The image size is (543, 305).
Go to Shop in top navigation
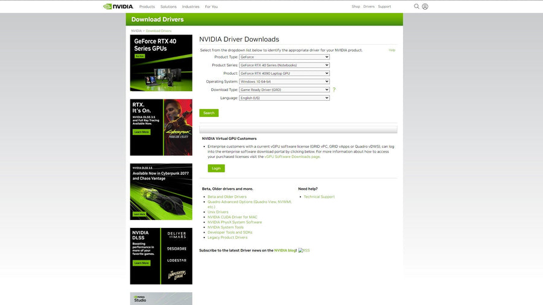355,7
